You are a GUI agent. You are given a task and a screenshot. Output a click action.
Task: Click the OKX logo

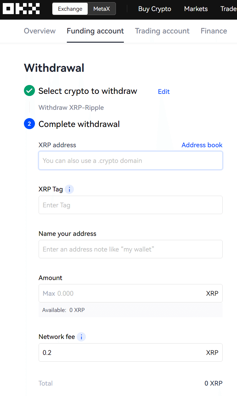[x=21, y=9]
